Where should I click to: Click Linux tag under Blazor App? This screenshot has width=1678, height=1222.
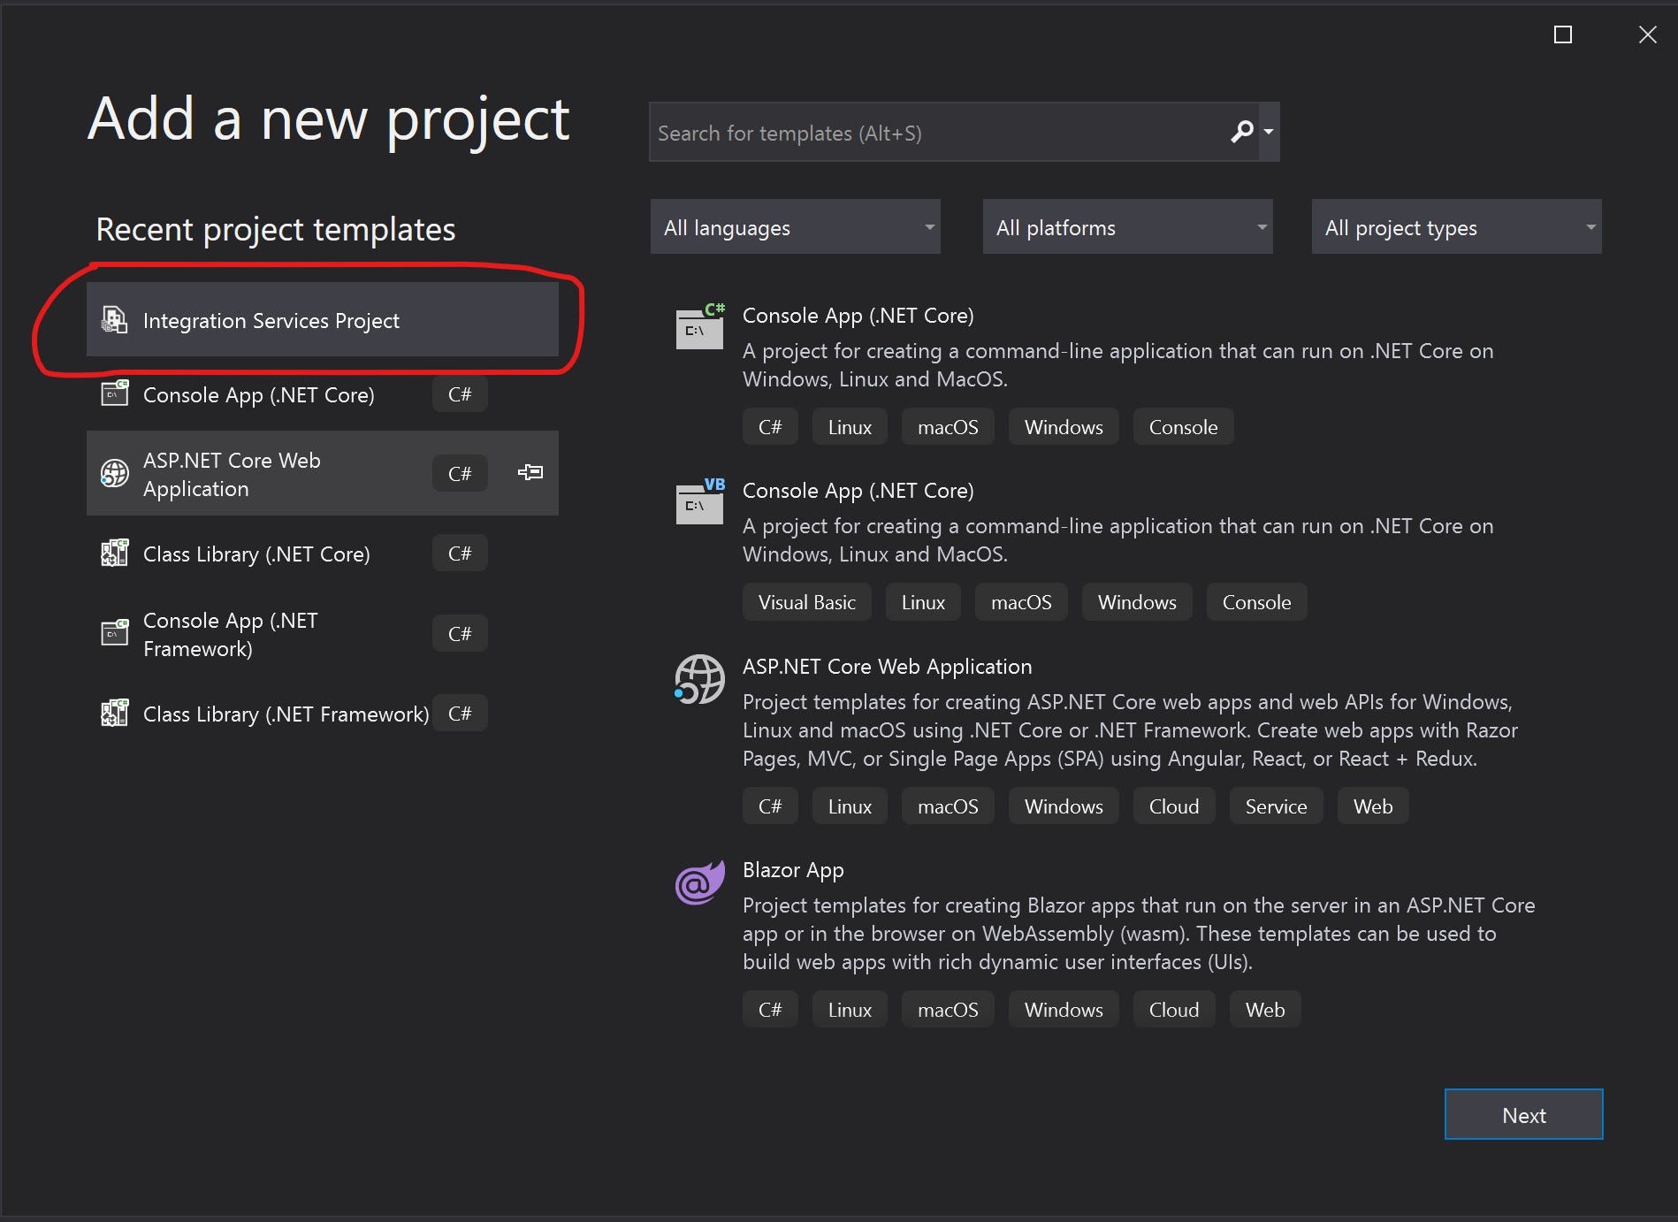[x=850, y=1010]
